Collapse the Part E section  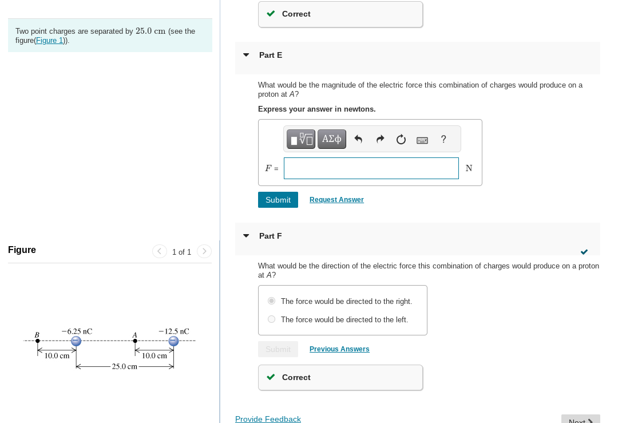pos(246,55)
